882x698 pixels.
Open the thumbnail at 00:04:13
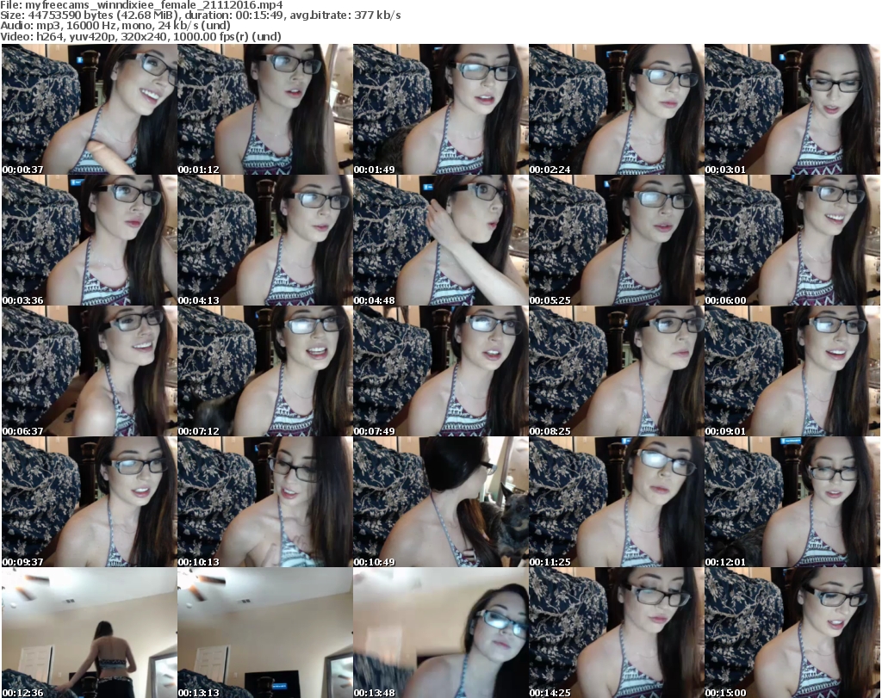pyautogui.click(x=265, y=240)
